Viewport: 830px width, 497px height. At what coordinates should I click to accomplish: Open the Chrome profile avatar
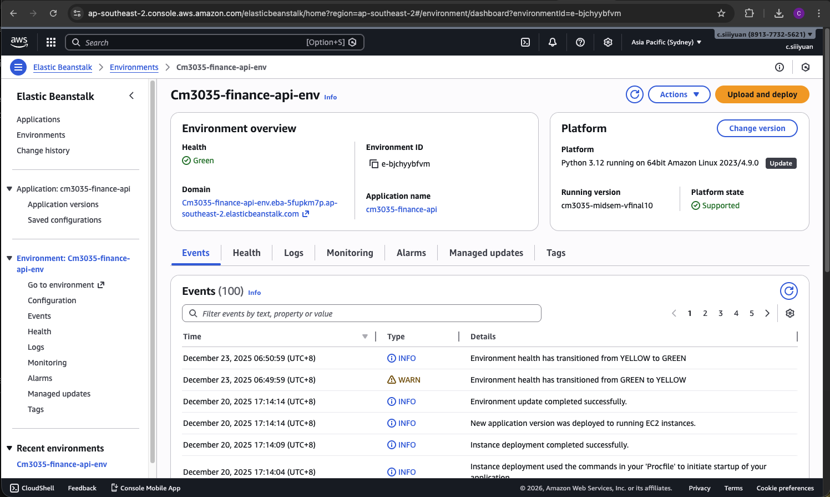[799, 13]
